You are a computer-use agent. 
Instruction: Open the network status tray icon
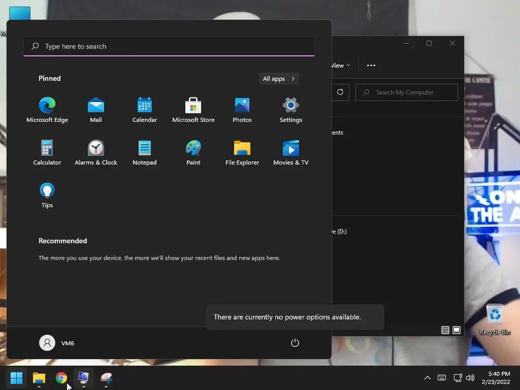(458, 378)
